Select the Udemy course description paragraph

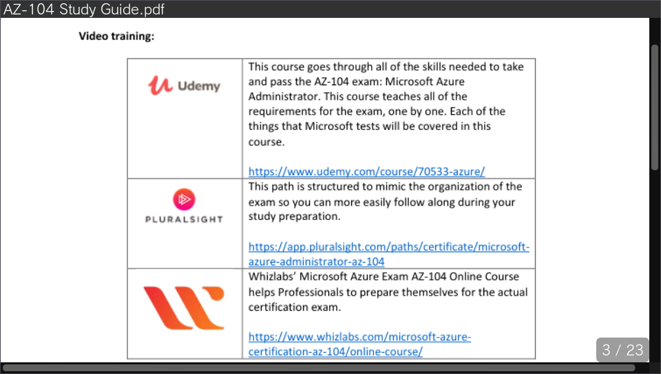(x=386, y=104)
